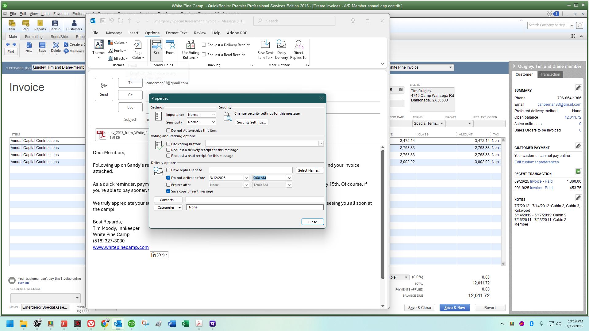The image size is (589, 331).
Task: Open the Page Color tool
Action: (x=138, y=50)
